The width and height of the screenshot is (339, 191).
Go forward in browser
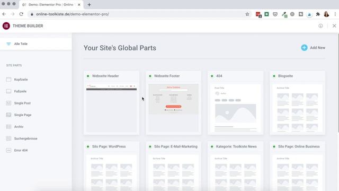(13, 14)
